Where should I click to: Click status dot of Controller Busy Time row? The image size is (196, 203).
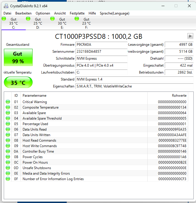coord(8,151)
